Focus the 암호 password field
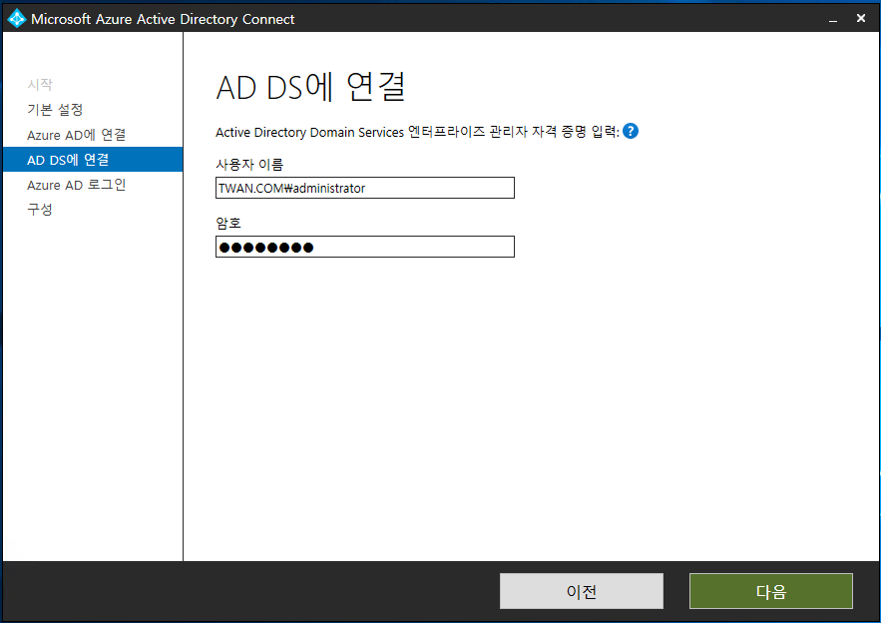The image size is (881, 623). tap(364, 247)
